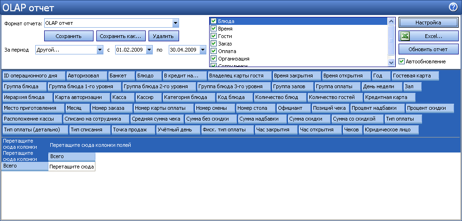Select the Карта авторизации field
The width and height of the screenshot is (462, 221).
pos(82,97)
